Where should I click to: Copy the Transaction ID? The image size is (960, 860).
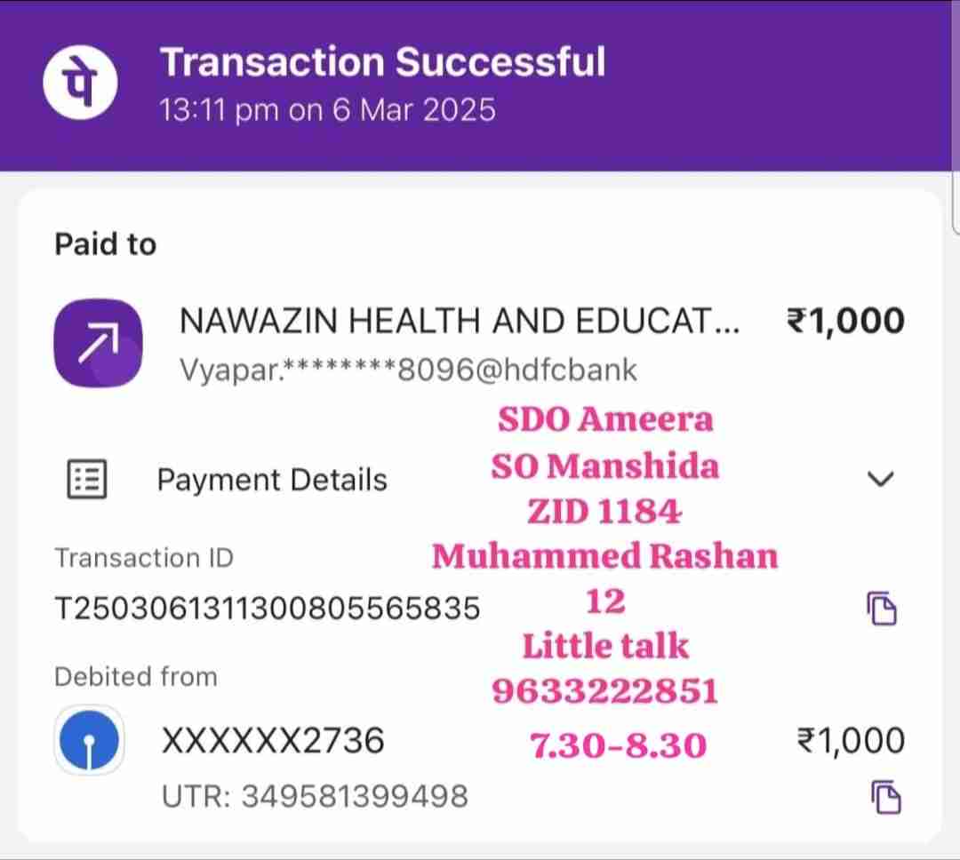(x=883, y=609)
